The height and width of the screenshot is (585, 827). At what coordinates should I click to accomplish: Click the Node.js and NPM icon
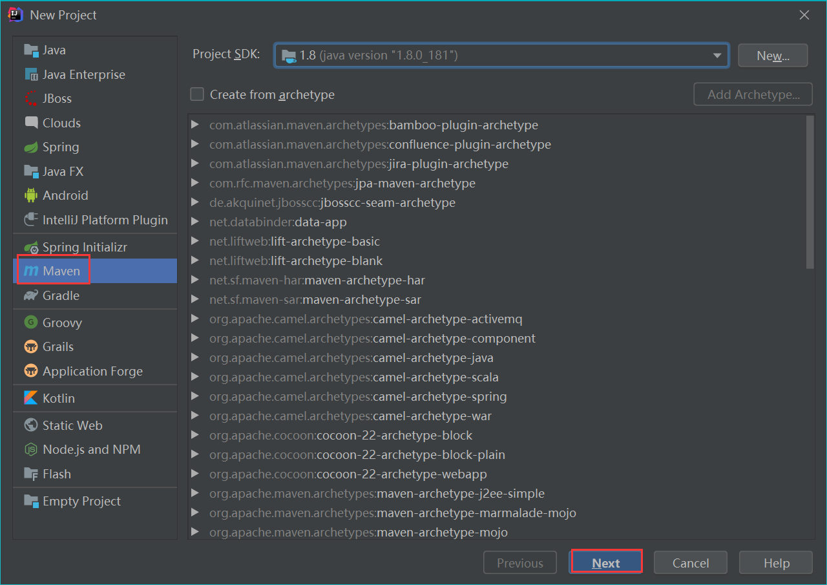point(31,449)
